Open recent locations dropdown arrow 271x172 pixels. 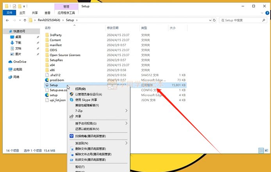[20, 20]
